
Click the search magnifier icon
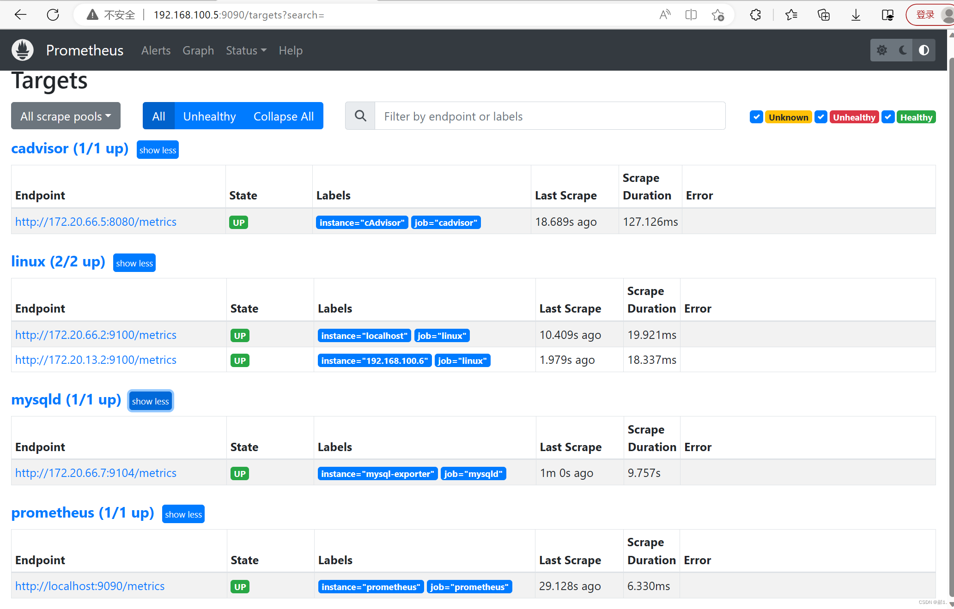tap(360, 116)
